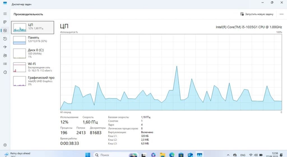This screenshot has height=157, width=287.
Task: Click the L3 cache value 6,0 МБ
Action: [x=145, y=144]
